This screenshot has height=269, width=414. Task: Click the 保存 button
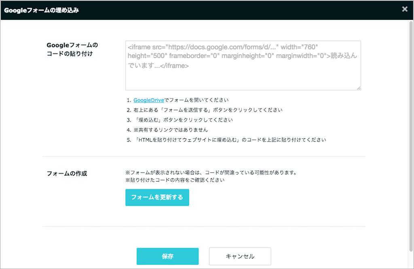click(x=167, y=256)
